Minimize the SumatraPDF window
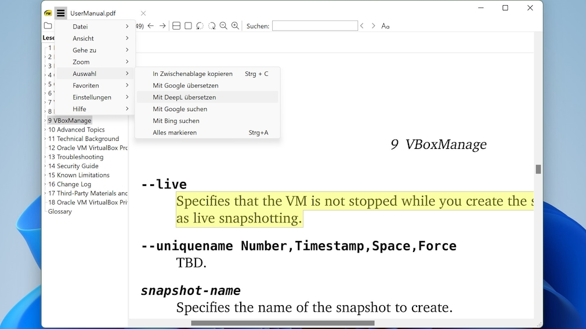 click(481, 8)
